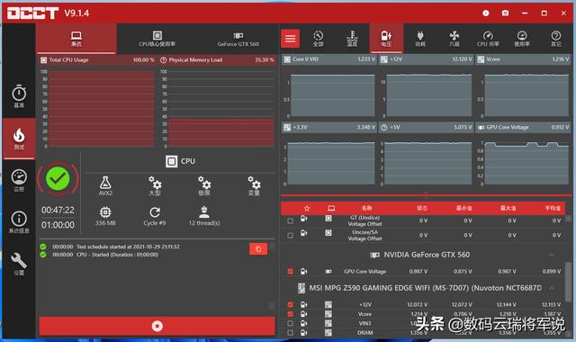Check the GT (Unslice) Voltage Offset checkbox

tap(290, 220)
